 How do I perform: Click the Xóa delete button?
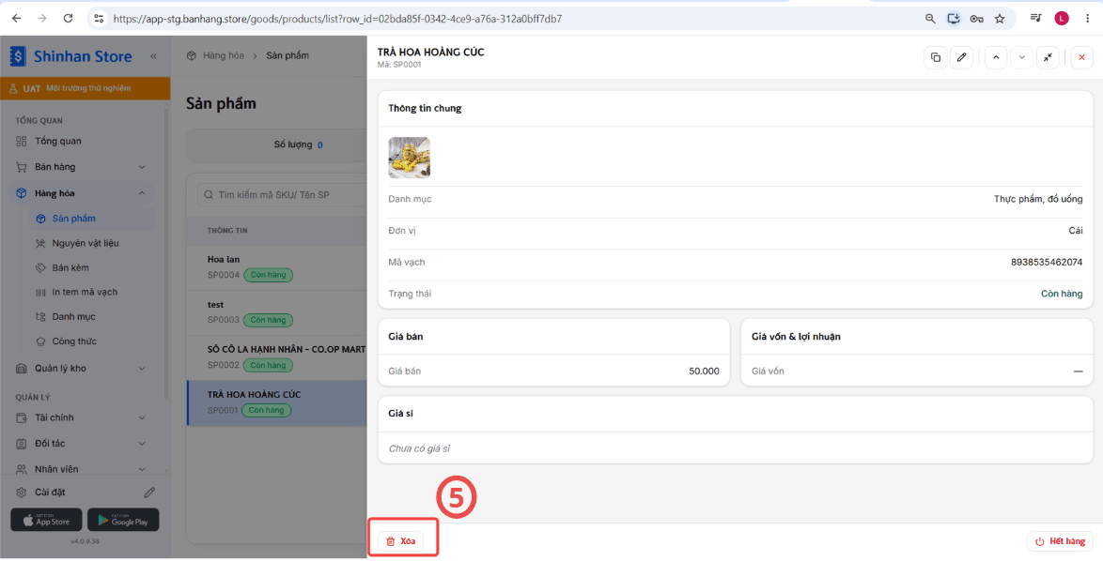tap(401, 541)
